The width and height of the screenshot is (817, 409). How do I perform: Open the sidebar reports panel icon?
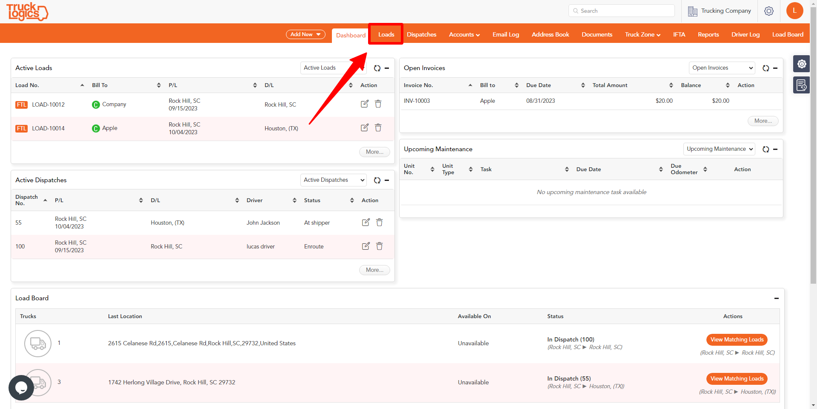coord(802,85)
